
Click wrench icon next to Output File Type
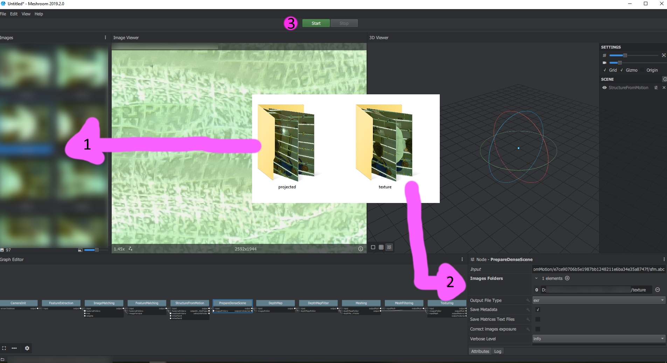point(528,300)
